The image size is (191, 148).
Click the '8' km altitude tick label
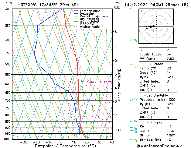point(116,32)
